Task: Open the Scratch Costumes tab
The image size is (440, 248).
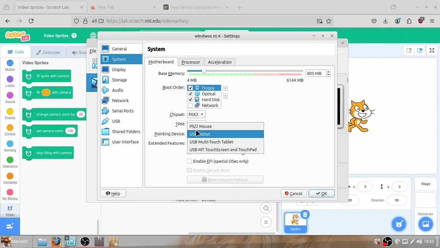Action: (48, 52)
